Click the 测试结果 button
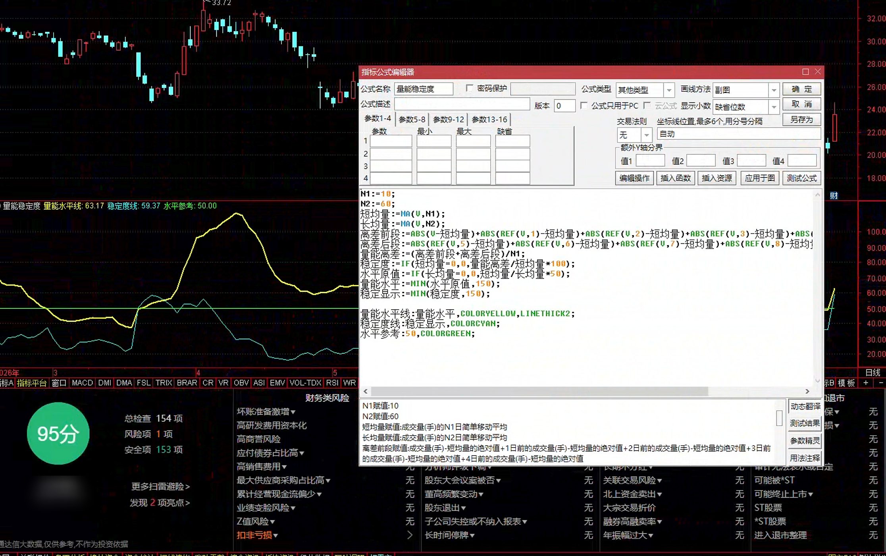Image resolution: width=886 pixels, height=556 pixels. (x=805, y=423)
